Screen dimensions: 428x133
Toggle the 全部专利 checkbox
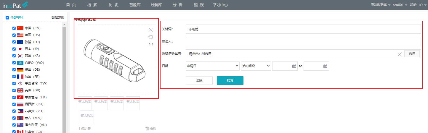(7, 17)
